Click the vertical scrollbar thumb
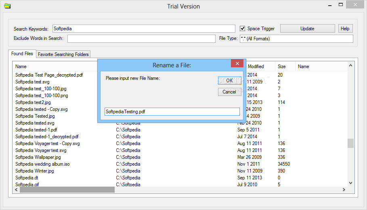This screenshot has height=210, width=367. click(350, 143)
